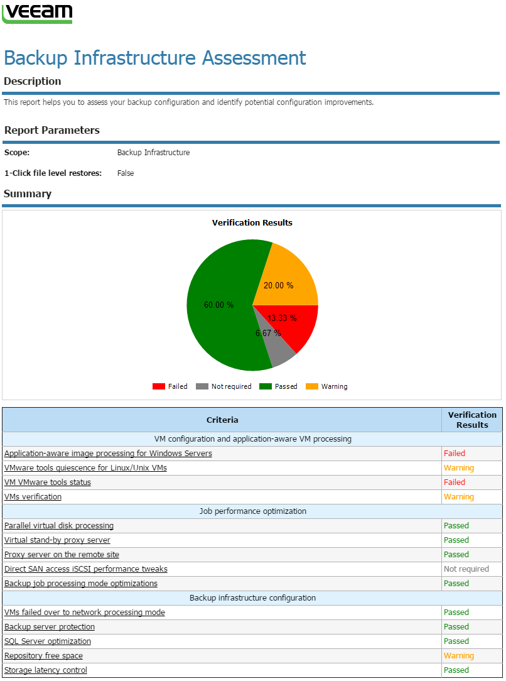This screenshot has width=506, height=681.
Task: Open Backup server protection criteria details
Action: (x=49, y=626)
